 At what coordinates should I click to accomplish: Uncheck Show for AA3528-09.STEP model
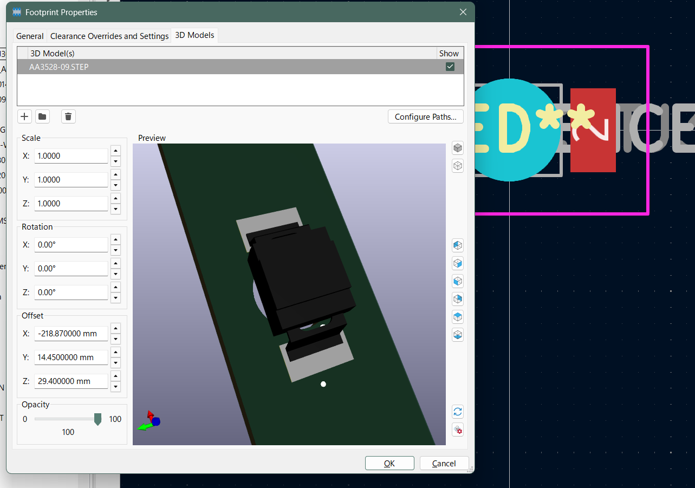coord(450,67)
